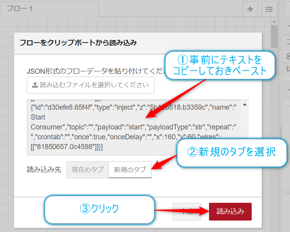Open the フロー 1 tab

click(49, 9)
